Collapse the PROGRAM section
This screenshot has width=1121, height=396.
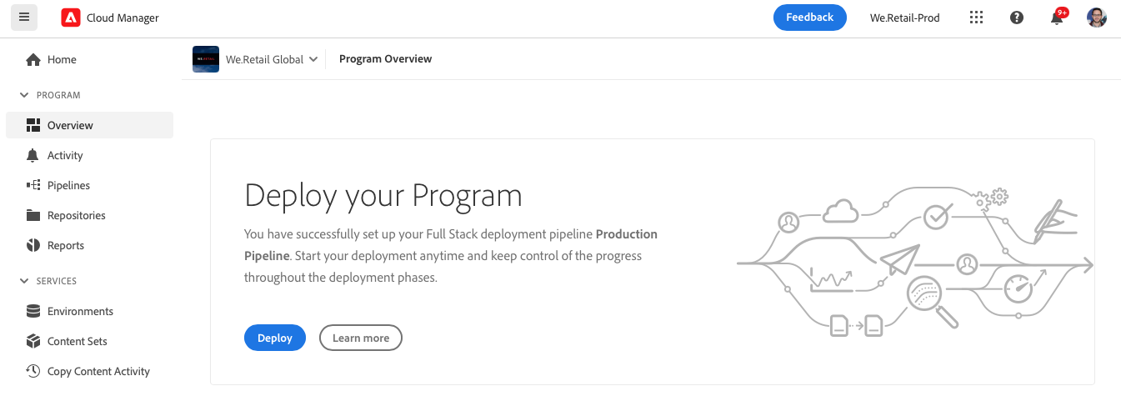click(x=24, y=95)
